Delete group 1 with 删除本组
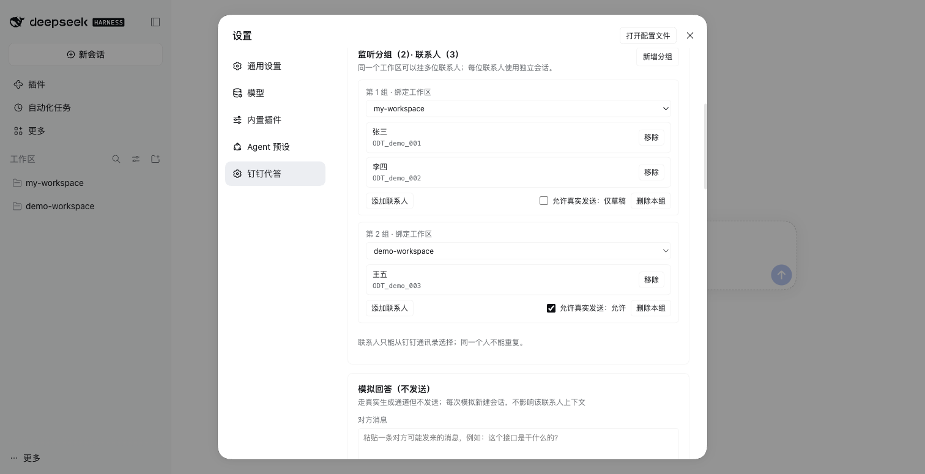 click(x=651, y=201)
